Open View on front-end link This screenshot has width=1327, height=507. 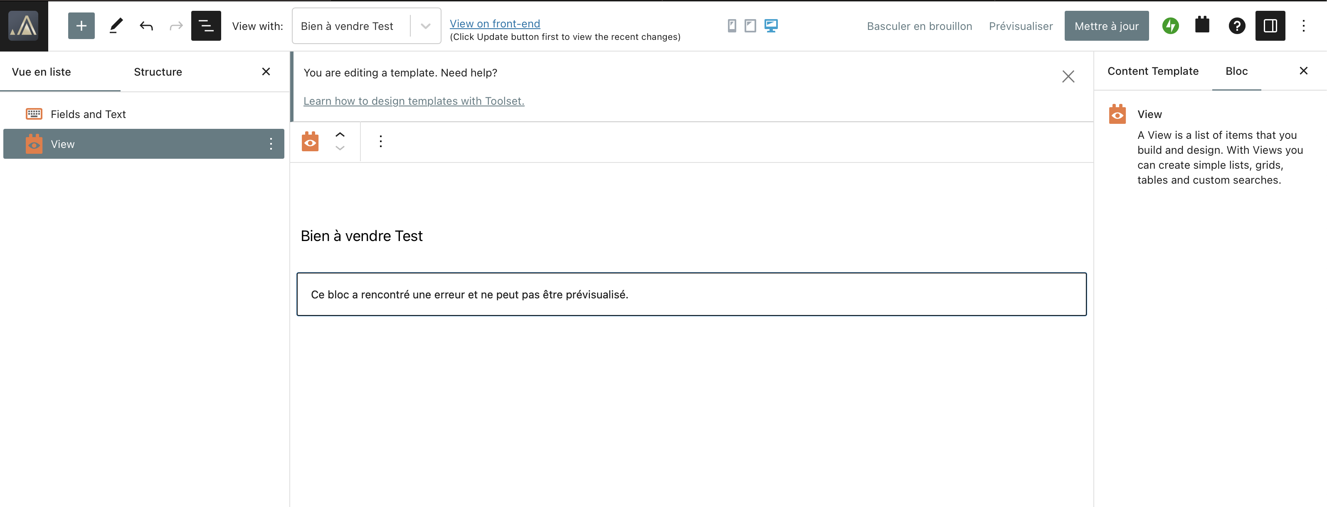pyautogui.click(x=495, y=24)
